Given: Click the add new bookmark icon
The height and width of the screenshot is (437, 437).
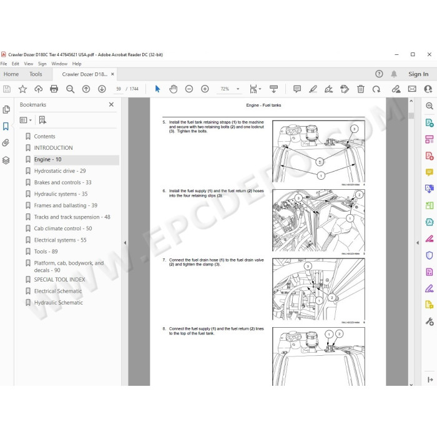Looking at the screenshot, I should tap(42, 120).
